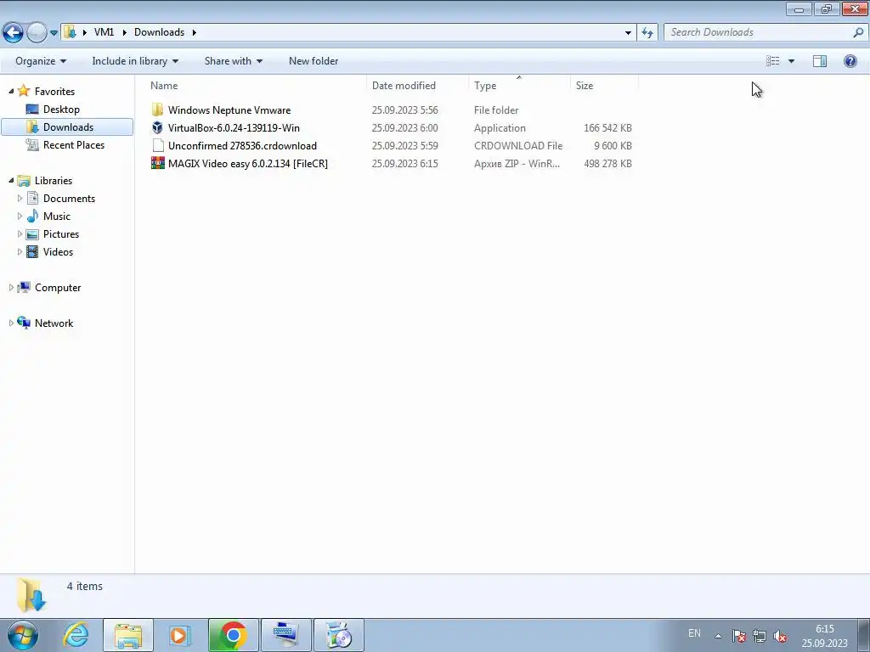Sort by Size column header
The image size is (870, 652).
click(x=585, y=86)
